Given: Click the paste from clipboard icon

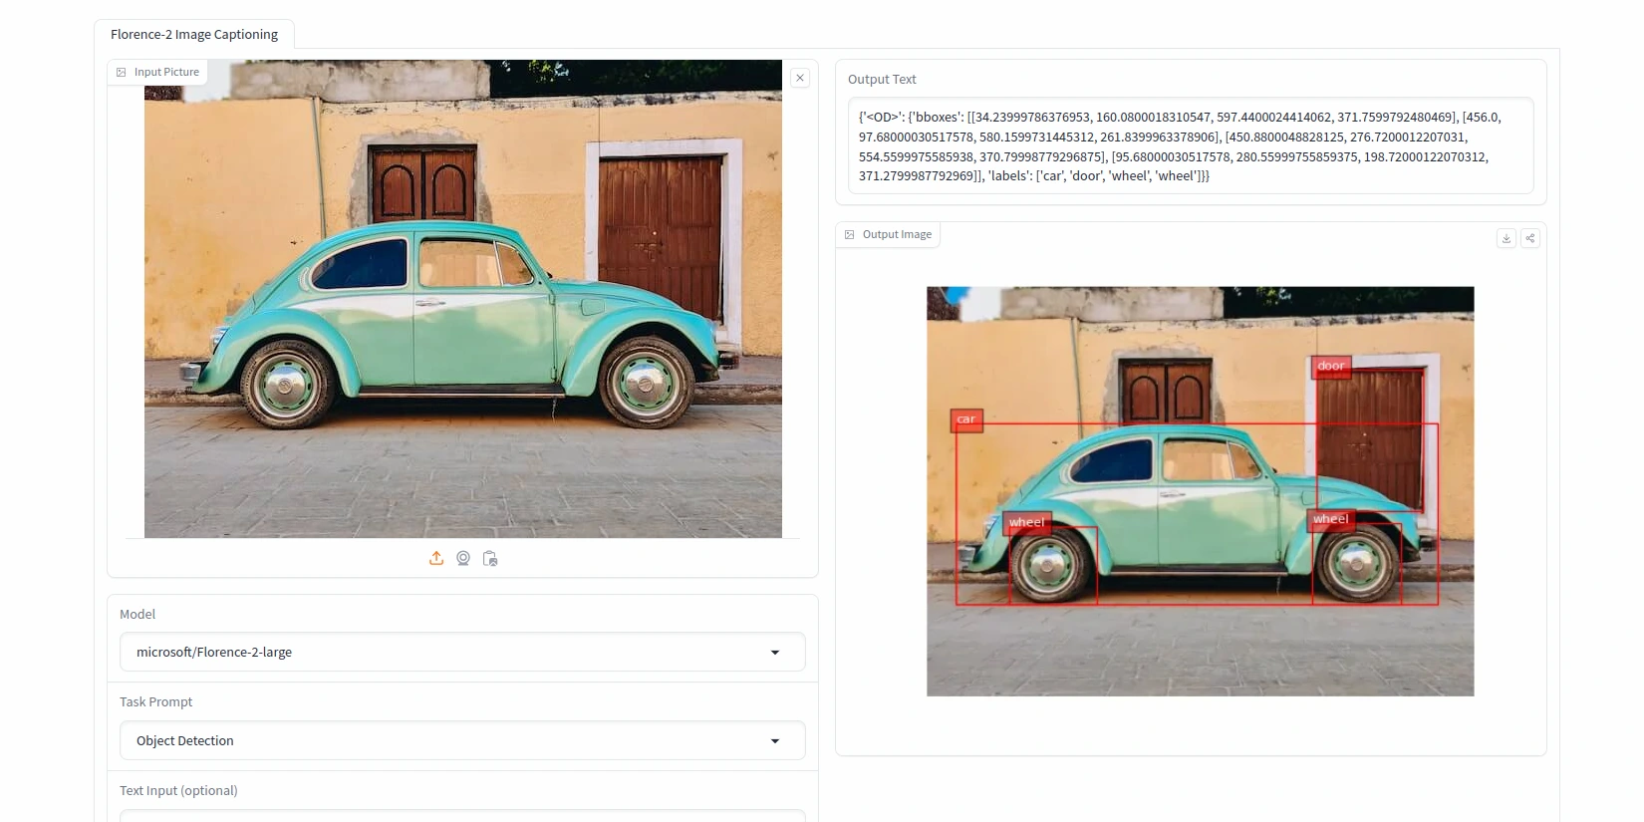Looking at the screenshot, I should [490, 558].
